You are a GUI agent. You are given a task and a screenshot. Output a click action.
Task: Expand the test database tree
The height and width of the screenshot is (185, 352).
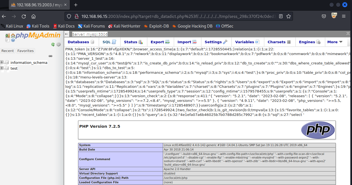click(x=2, y=68)
